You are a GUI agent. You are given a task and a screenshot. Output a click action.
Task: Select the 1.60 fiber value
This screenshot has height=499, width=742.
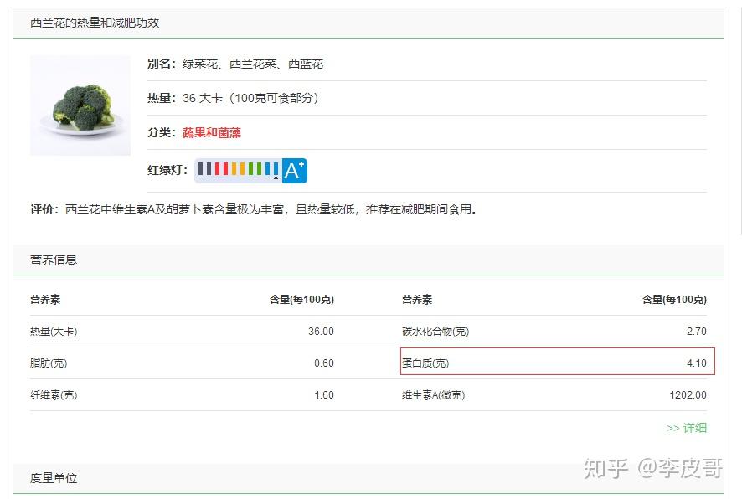[x=324, y=395]
